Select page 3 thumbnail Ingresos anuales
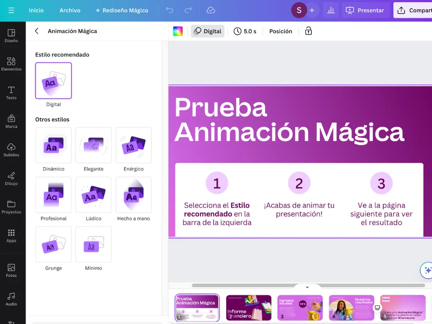This screenshot has height=324, width=432. pyautogui.click(x=300, y=308)
